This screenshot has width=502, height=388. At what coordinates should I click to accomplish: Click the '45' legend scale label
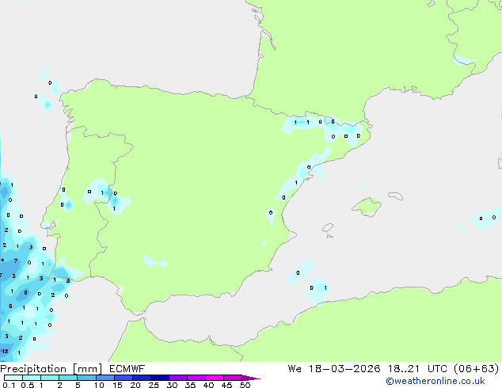[226, 385]
